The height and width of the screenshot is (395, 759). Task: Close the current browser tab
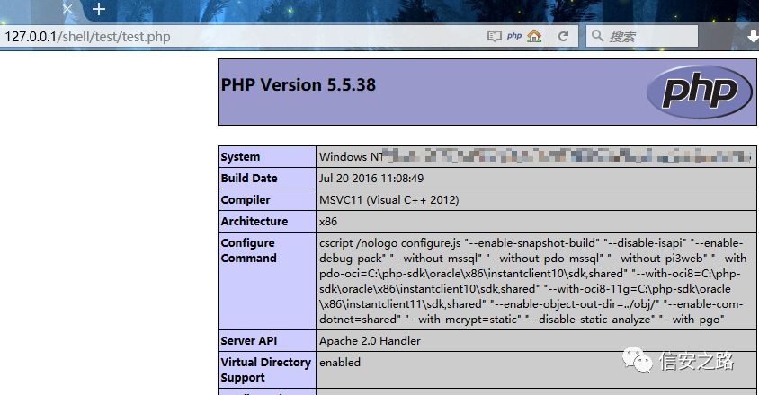(x=67, y=9)
